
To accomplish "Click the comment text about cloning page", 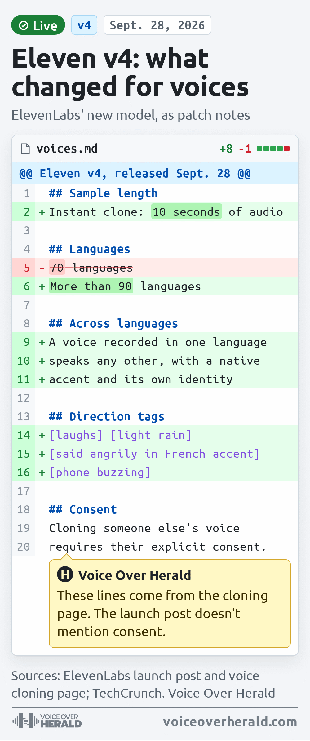I will (x=163, y=614).
